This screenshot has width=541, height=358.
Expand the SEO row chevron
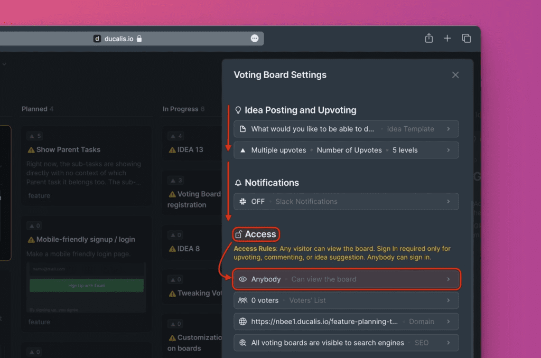[x=449, y=343]
